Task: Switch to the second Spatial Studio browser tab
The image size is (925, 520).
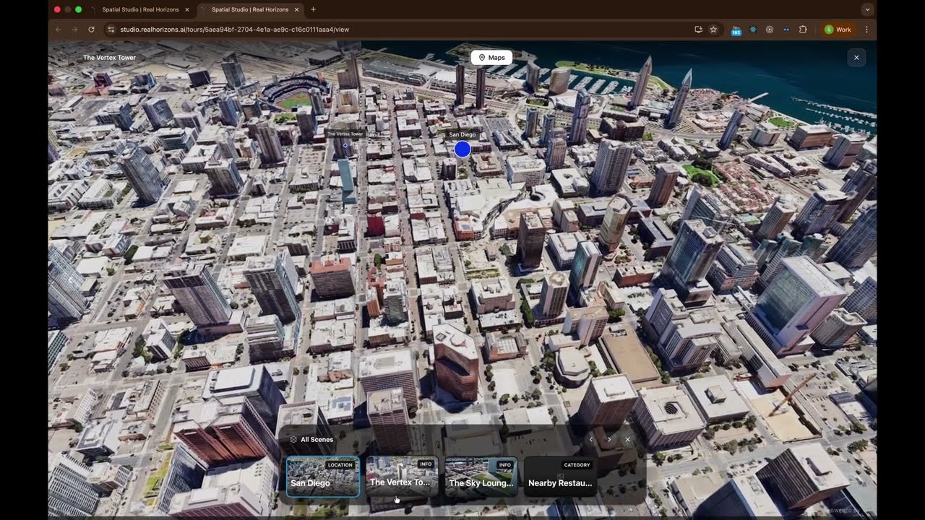Action: [x=250, y=9]
